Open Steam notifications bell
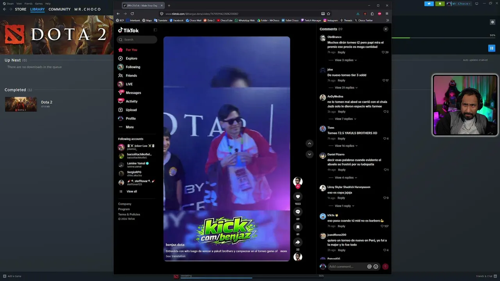This screenshot has width=500, height=281. (x=440, y=4)
